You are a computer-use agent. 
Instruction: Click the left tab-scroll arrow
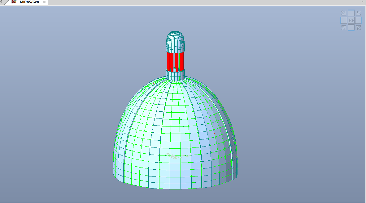point(1,2)
